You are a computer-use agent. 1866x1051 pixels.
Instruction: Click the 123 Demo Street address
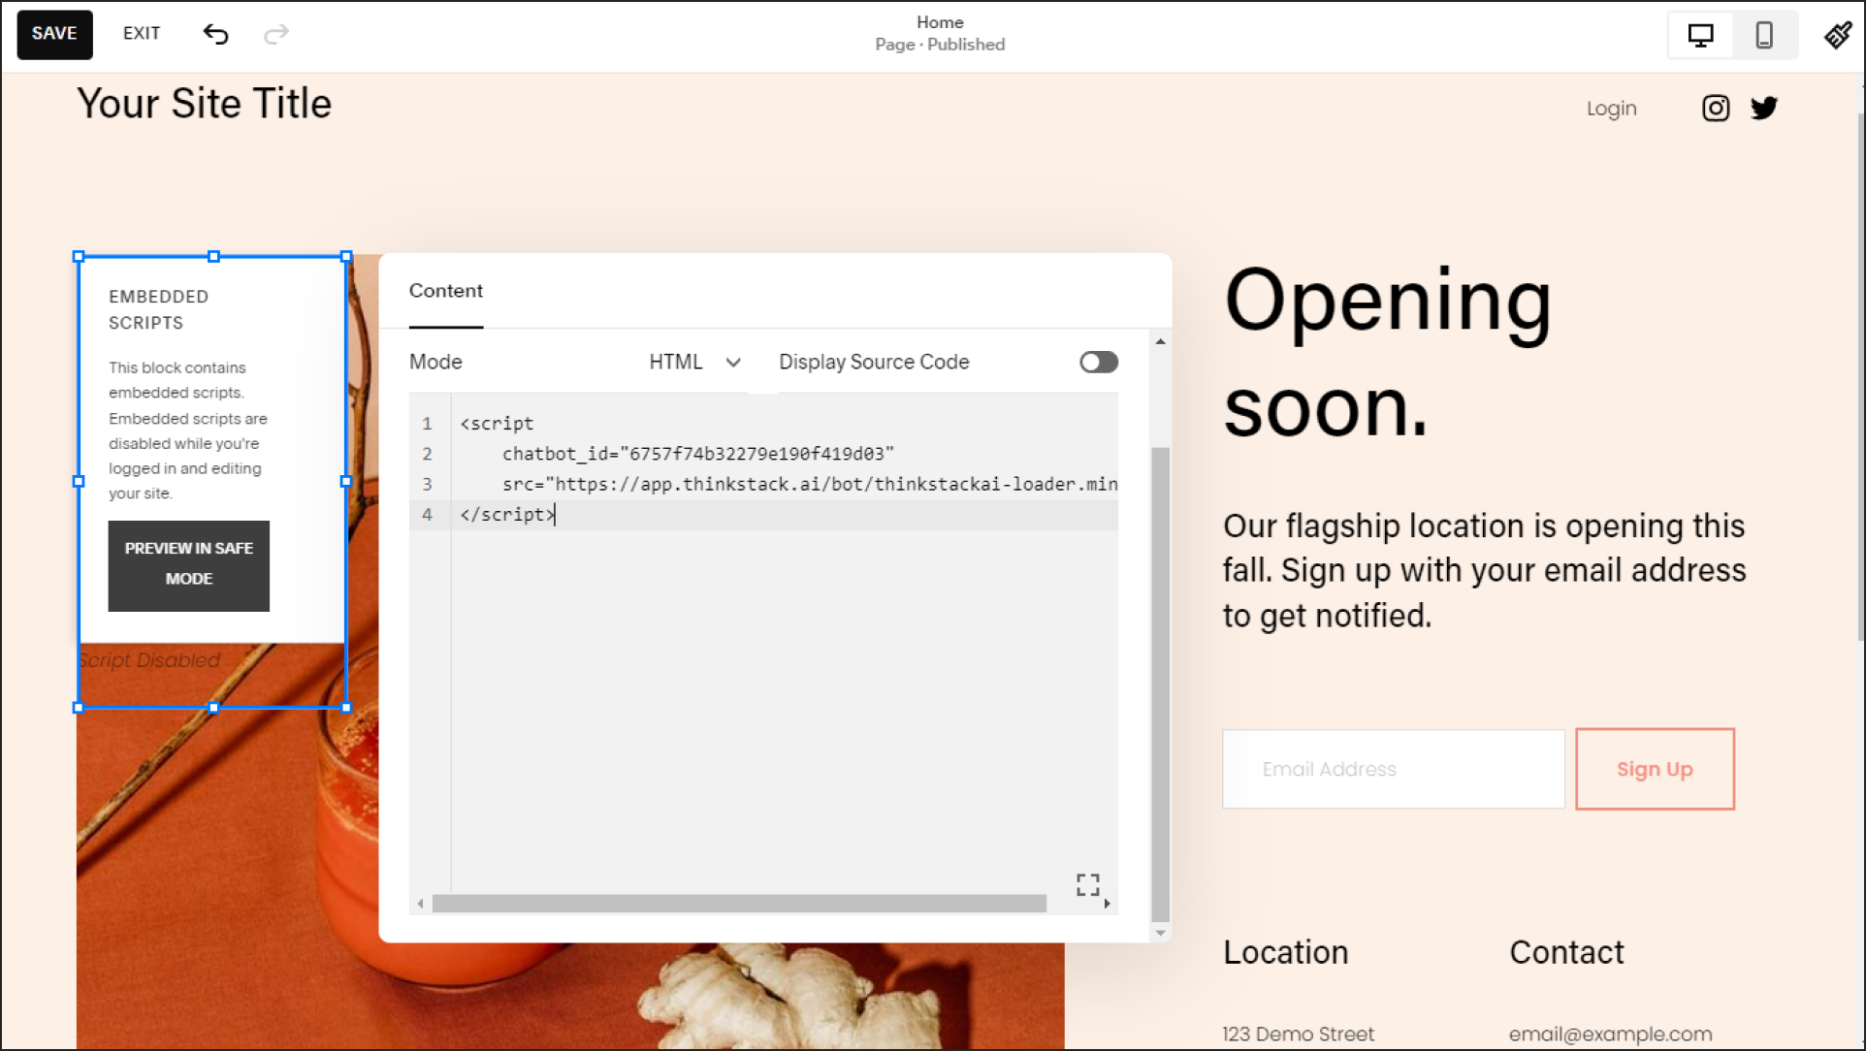1298,1034
